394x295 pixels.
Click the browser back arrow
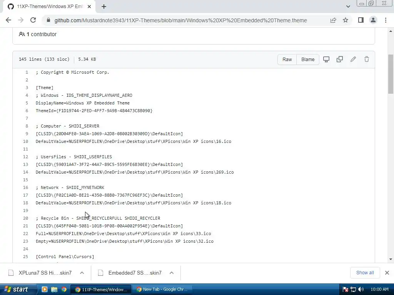(x=8, y=20)
